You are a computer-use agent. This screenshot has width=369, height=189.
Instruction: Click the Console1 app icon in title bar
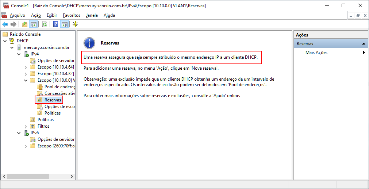coord(6,6)
